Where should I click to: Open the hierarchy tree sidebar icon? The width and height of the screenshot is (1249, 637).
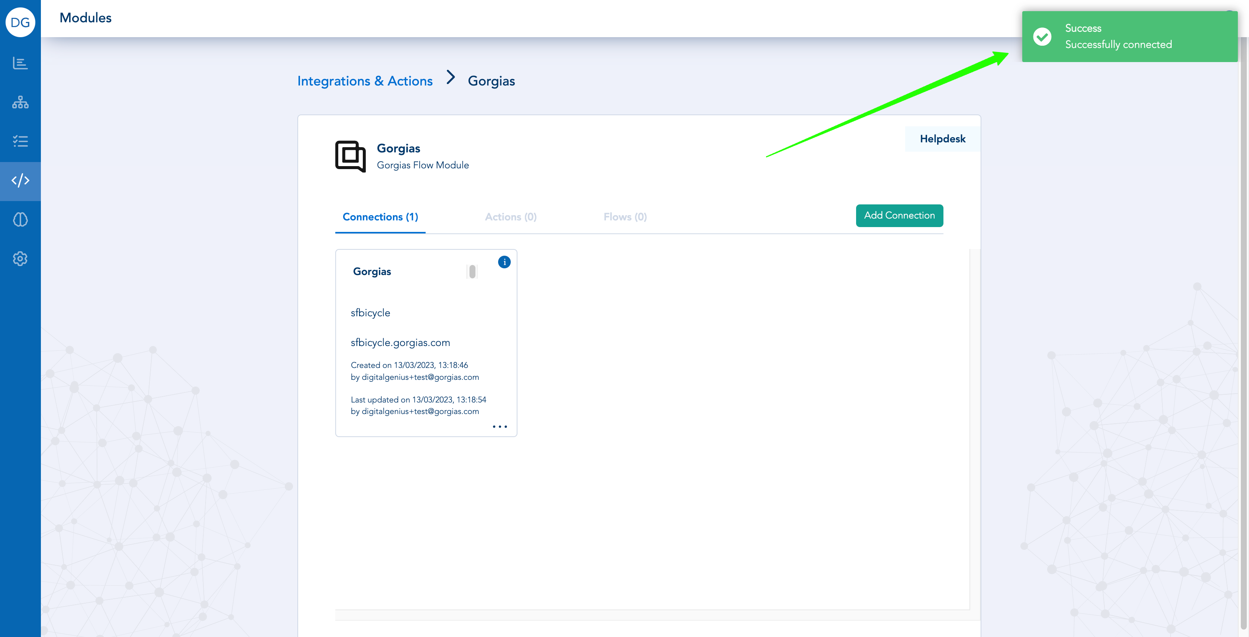20,102
